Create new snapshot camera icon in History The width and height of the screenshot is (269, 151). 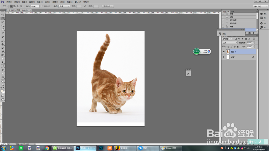coord(249,33)
